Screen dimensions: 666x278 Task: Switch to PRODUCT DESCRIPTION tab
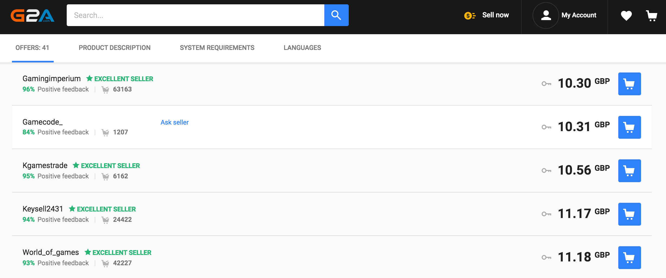point(114,48)
